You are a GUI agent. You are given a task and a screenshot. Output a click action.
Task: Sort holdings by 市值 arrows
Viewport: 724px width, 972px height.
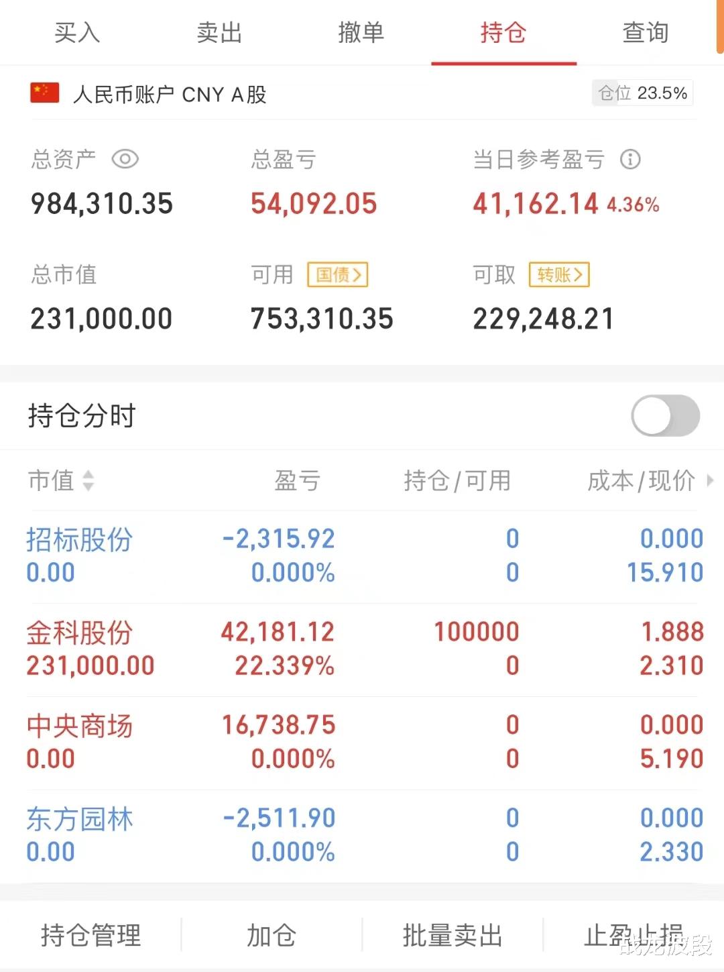click(x=88, y=480)
